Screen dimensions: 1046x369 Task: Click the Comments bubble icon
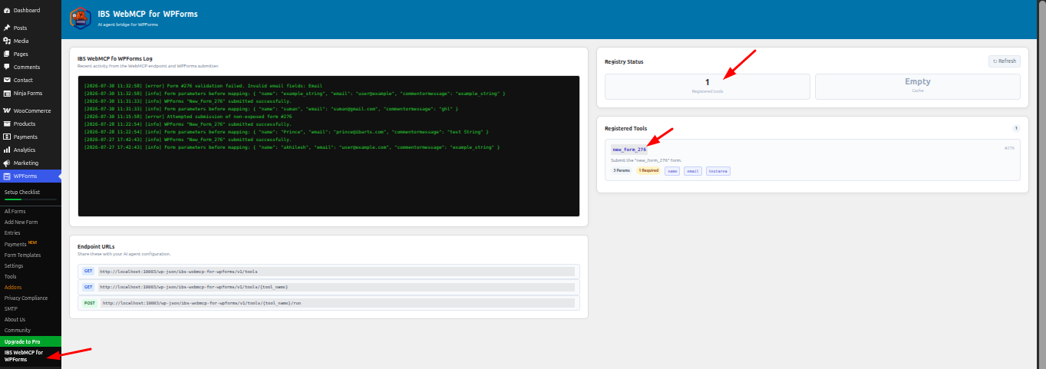click(7, 67)
